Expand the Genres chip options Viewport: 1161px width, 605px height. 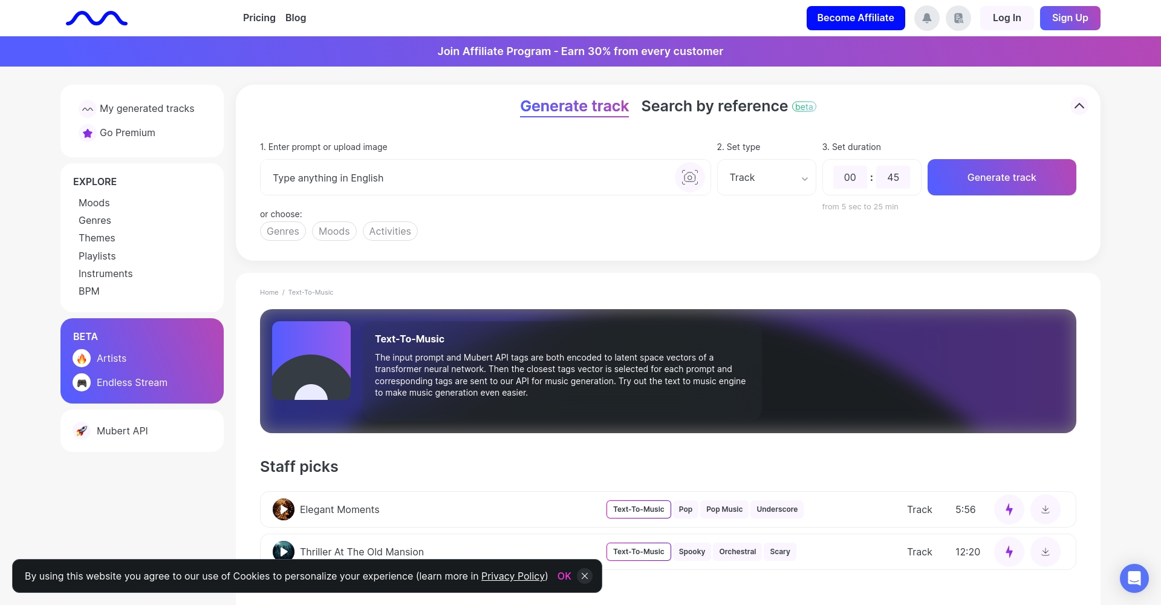[x=282, y=231]
